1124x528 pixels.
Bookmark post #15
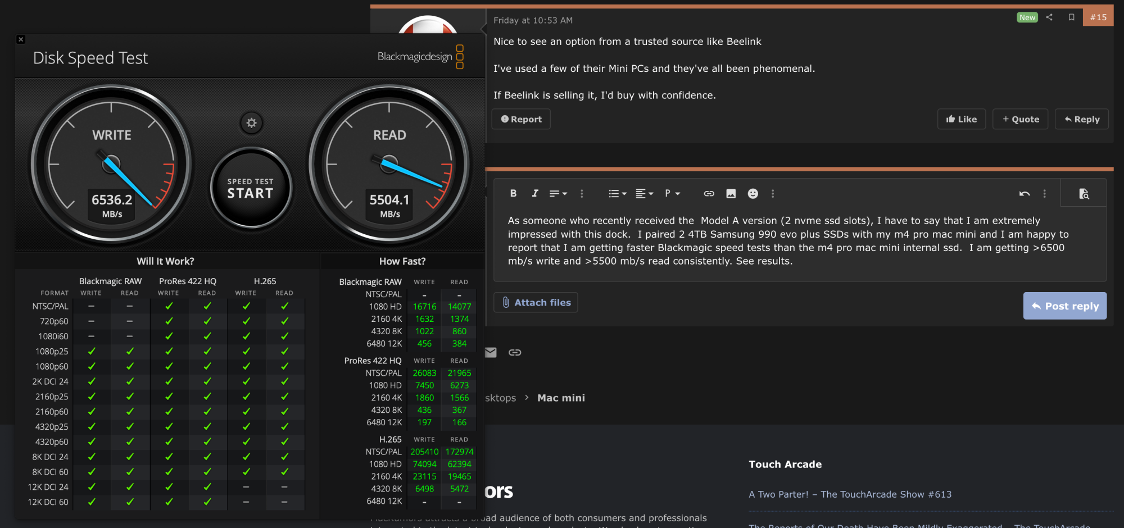(1071, 17)
